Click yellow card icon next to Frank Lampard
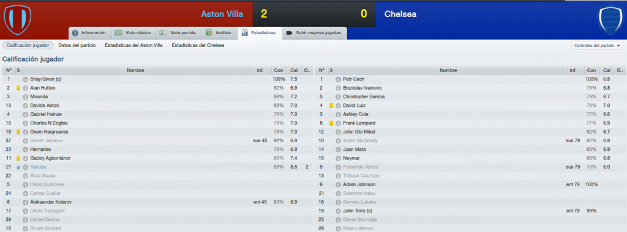 (x=331, y=123)
